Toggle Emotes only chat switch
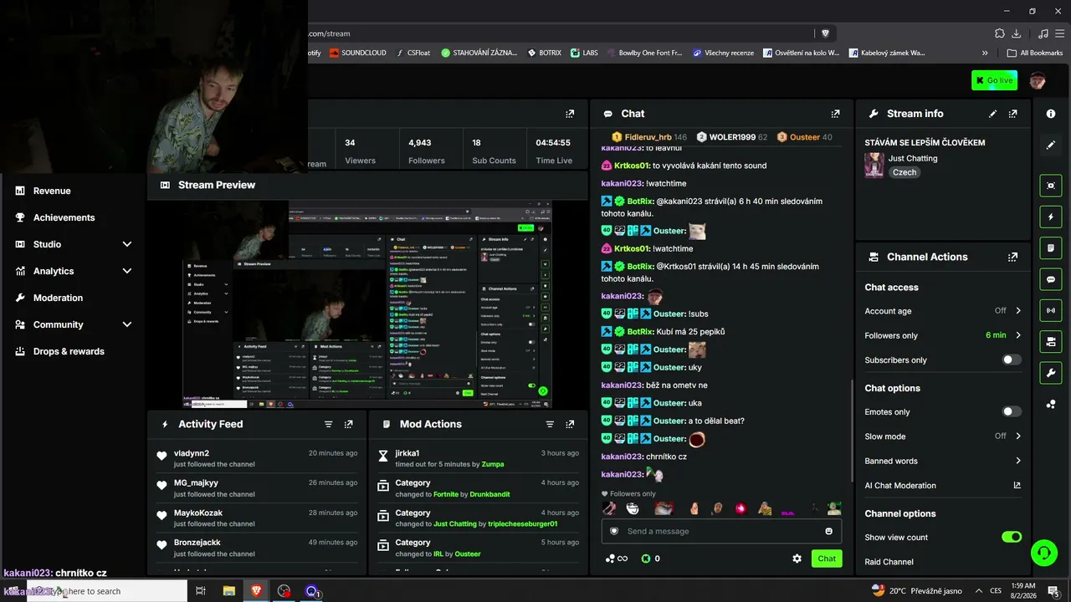 click(1012, 411)
